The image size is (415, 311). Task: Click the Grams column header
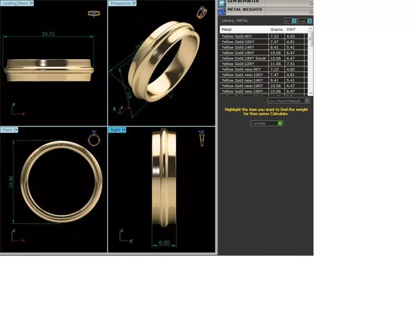point(276,29)
